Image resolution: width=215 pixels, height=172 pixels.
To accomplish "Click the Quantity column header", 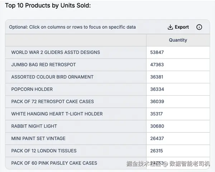I will point(178,40).
